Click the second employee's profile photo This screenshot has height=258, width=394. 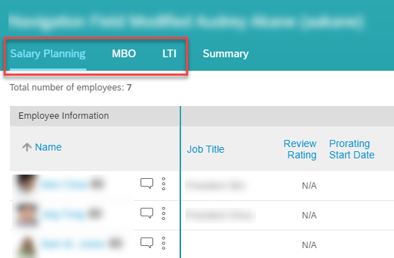[26, 214]
